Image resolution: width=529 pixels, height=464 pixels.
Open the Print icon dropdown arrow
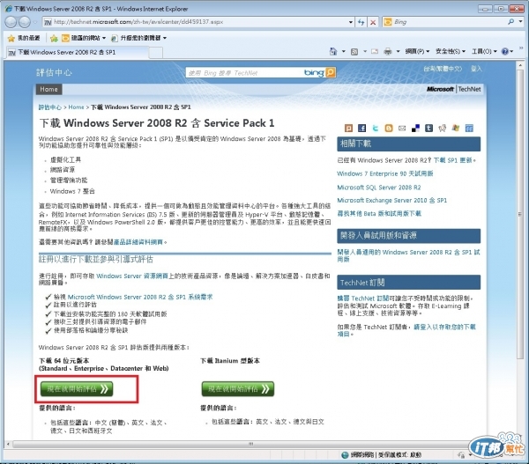[x=398, y=52]
